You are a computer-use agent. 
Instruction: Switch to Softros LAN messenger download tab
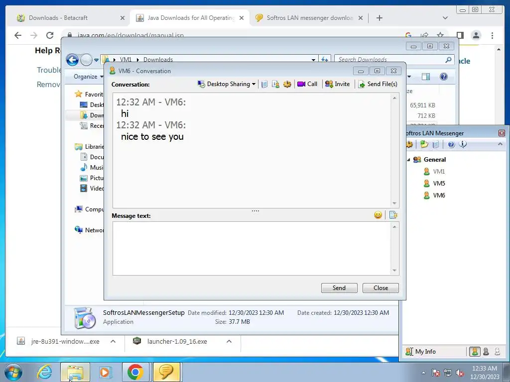(309, 18)
